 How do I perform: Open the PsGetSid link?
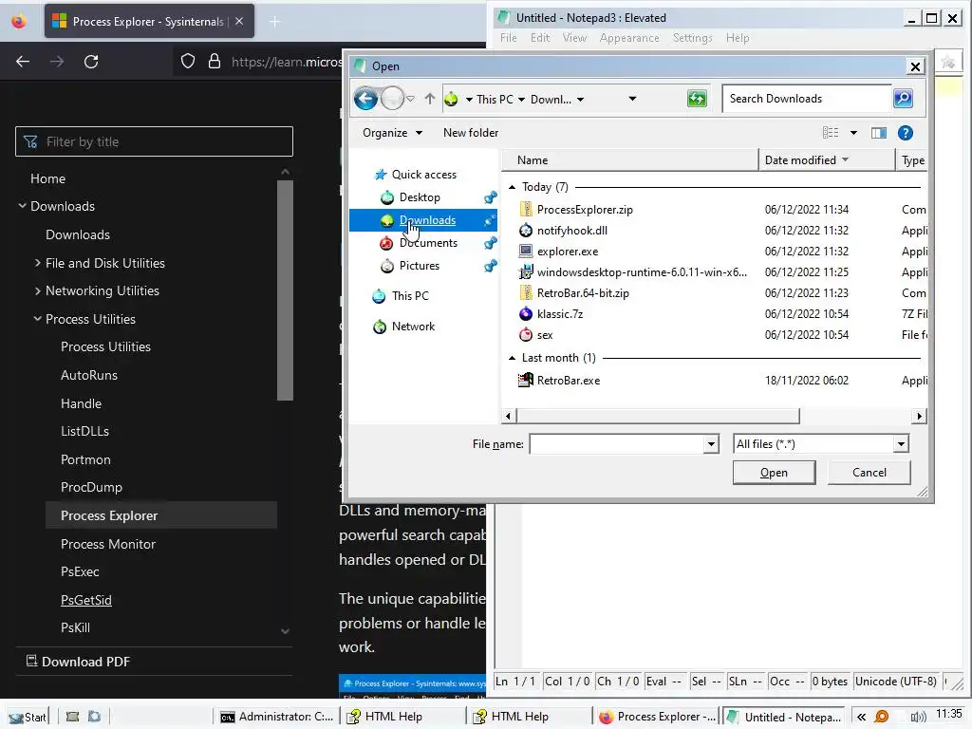tap(86, 600)
